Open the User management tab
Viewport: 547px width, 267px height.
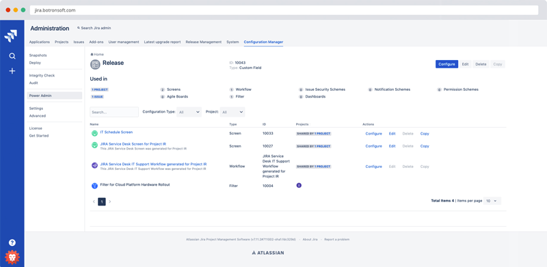[x=124, y=42]
